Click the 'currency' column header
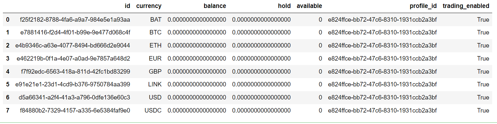The width and height of the screenshot is (497, 124). tap(149, 6)
